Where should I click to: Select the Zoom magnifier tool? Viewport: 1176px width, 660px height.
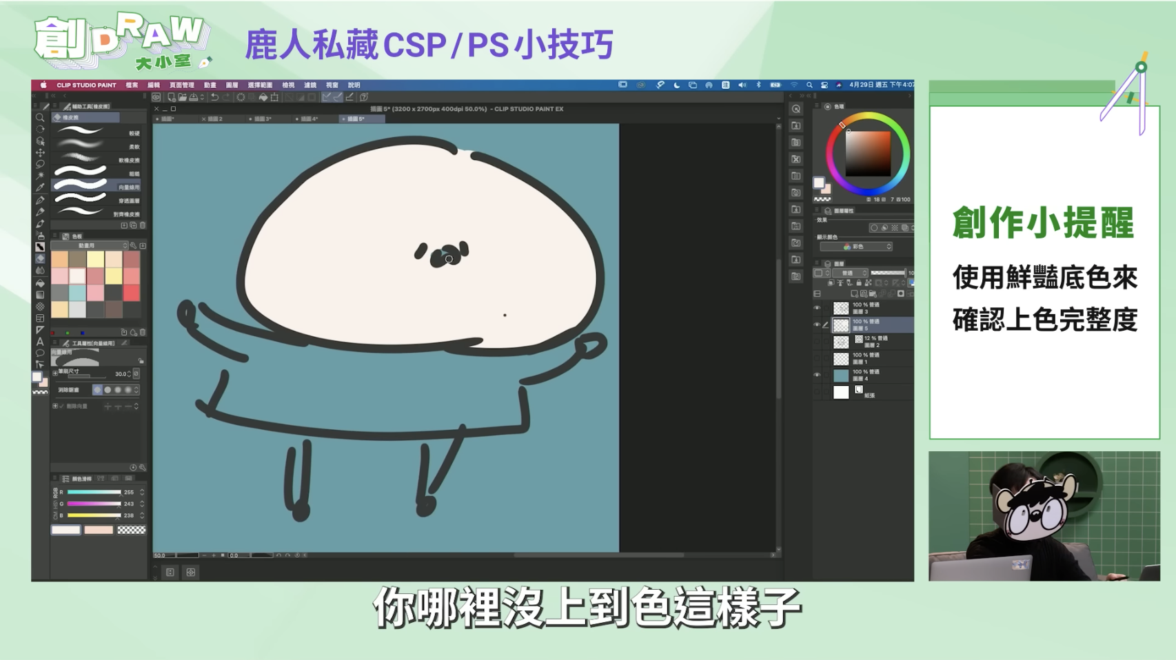pos(40,117)
